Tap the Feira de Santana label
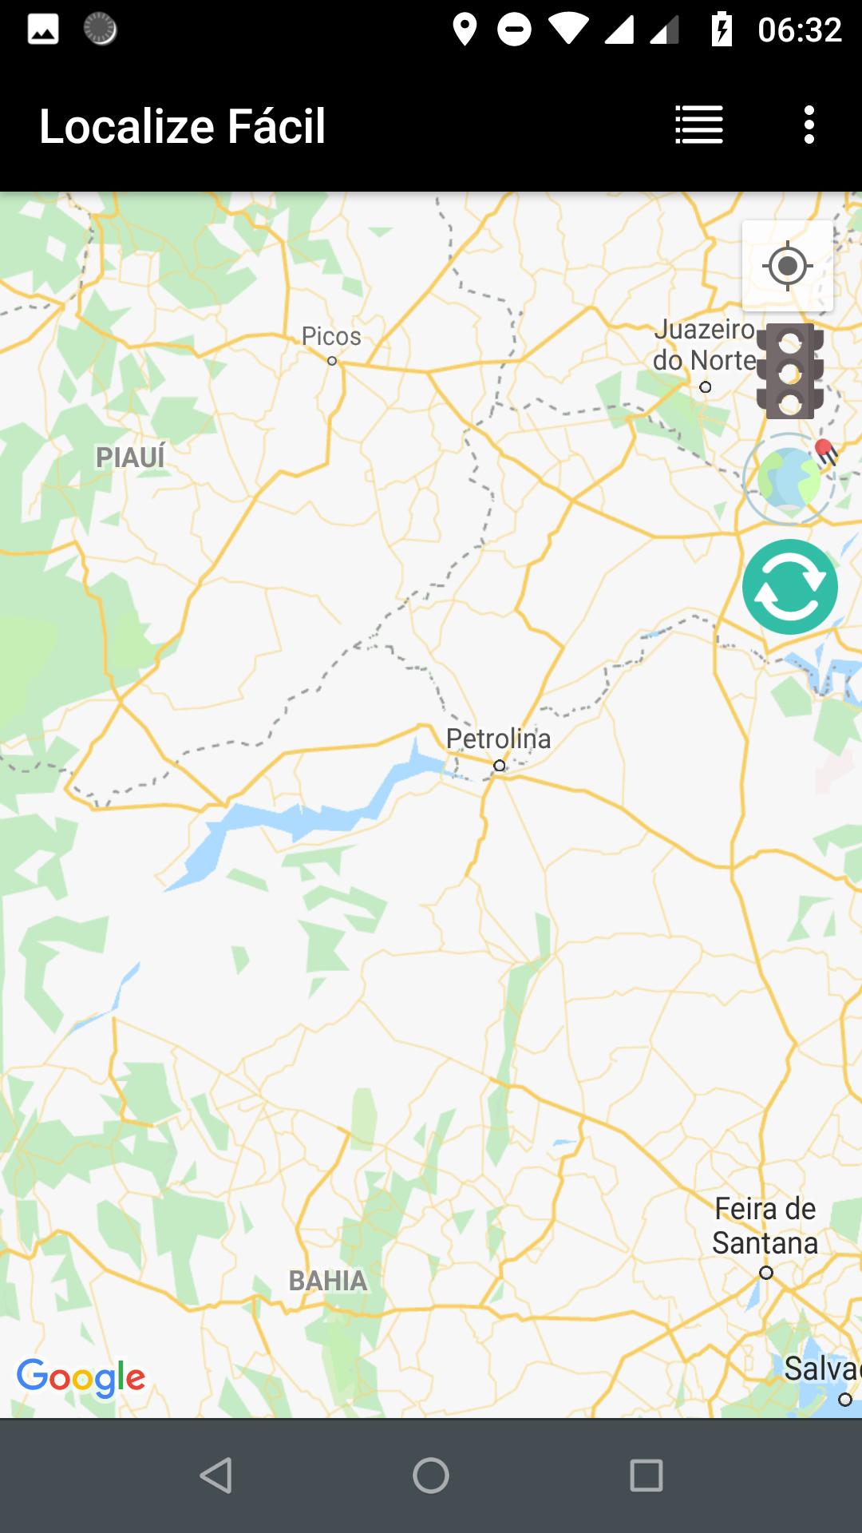The width and height of the screenshot is (862, 1533). click(765, 1226)
